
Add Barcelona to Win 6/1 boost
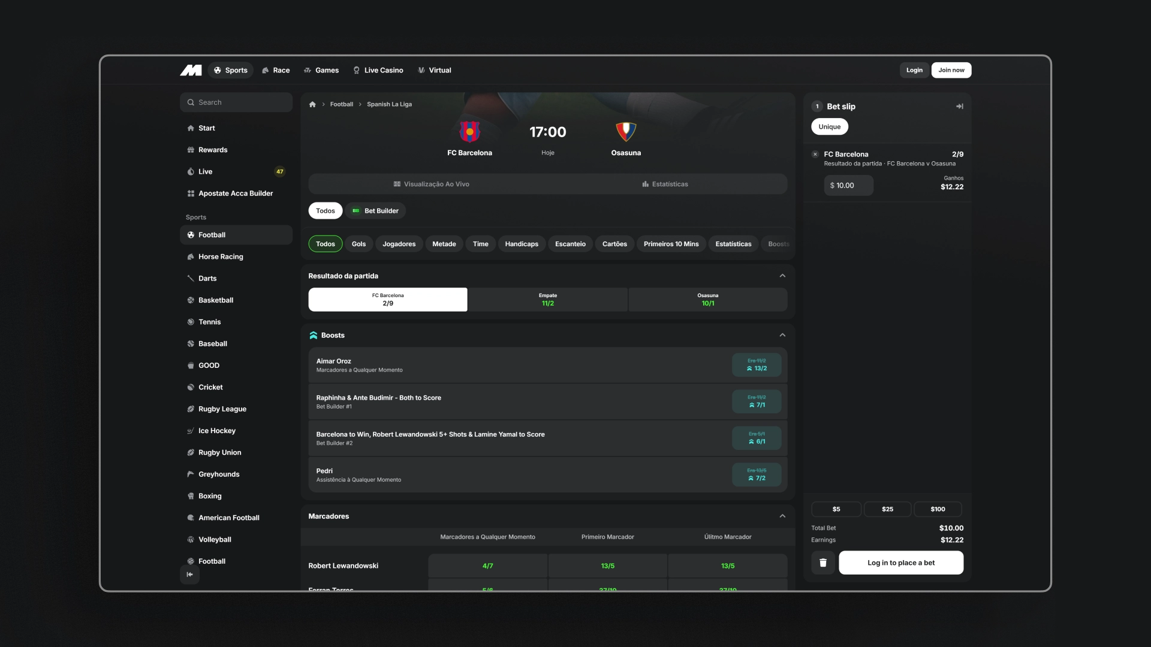click(x=757, y=438)
